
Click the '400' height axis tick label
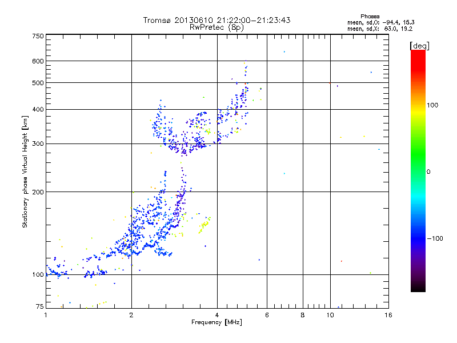click(38, 109)
